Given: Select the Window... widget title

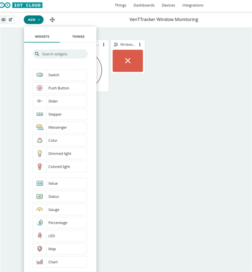Looking at the screenshot, I should click(128, 45).
